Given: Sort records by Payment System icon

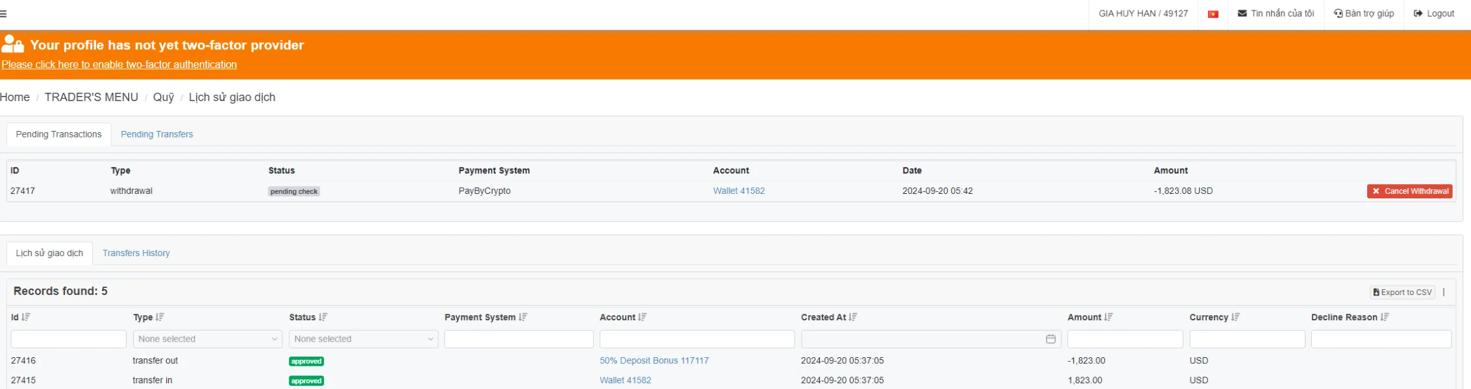Looking at the screenshot, I should coord(523,317).
